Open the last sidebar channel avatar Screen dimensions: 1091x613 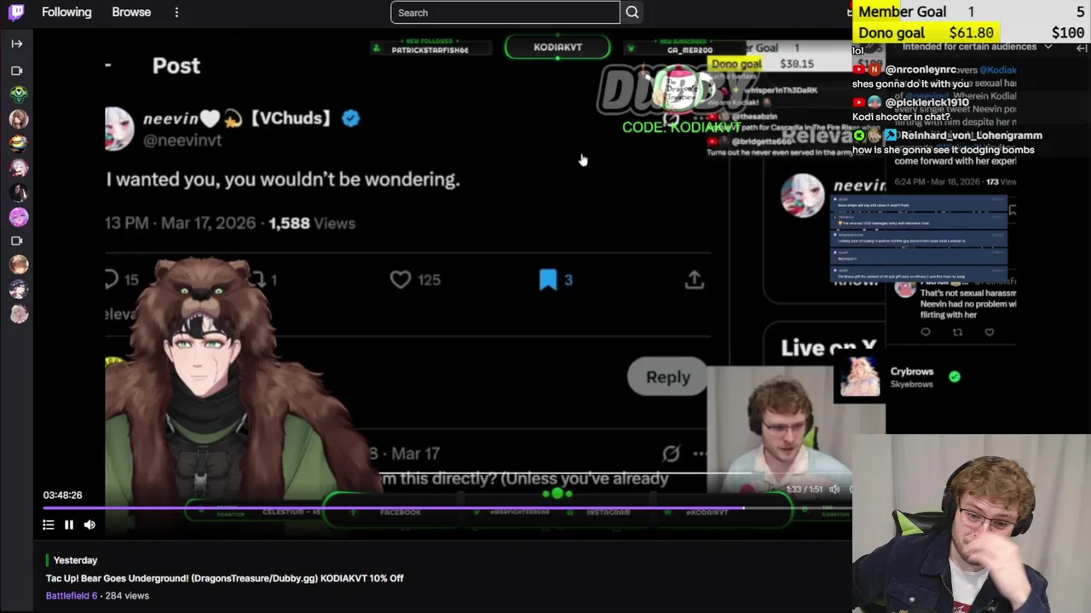[x=18, y=314]
